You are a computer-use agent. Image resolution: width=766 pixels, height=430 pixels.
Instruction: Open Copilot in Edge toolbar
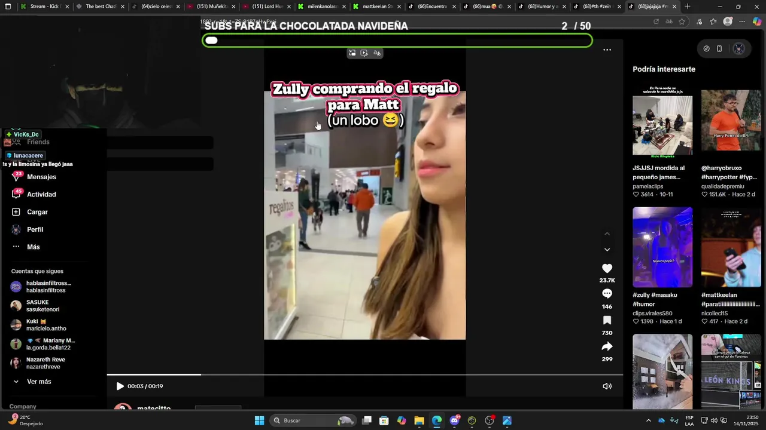pos(757,21)
